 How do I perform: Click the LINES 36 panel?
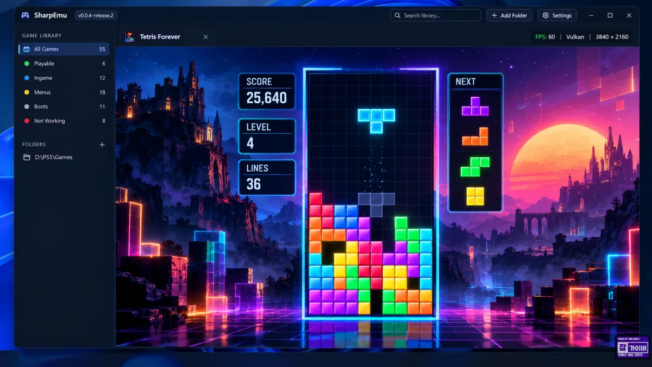pos(267,177)
